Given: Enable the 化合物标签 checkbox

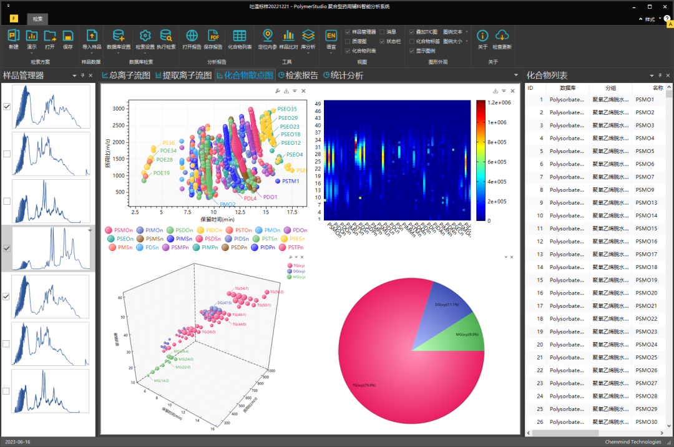Looking at the screenshot, I should coord(412,41).
